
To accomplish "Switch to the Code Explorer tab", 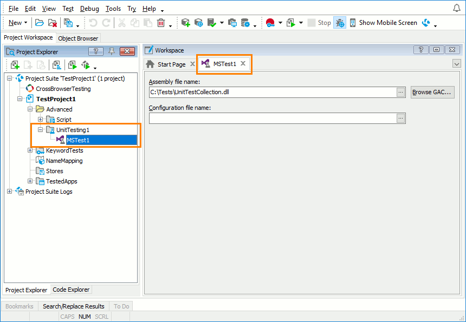I will [x=71, y=290].
